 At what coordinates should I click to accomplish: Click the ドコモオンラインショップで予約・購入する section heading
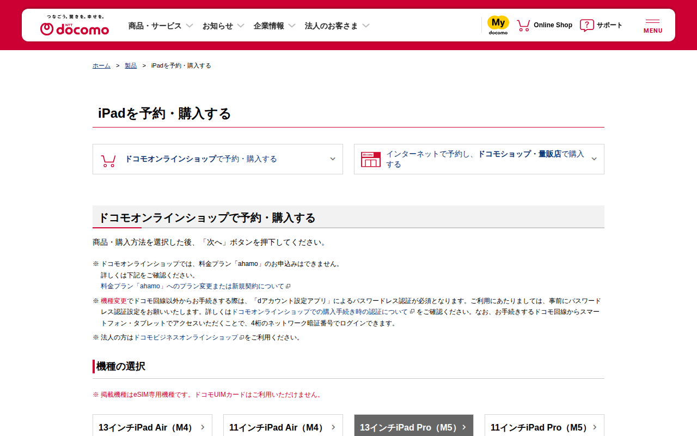point(207,218)
